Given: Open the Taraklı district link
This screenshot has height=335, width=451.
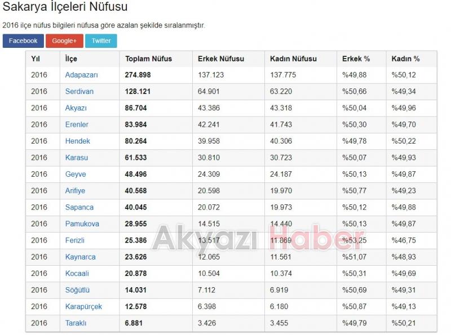Looking at the screenshot, I should coord(75,323).
